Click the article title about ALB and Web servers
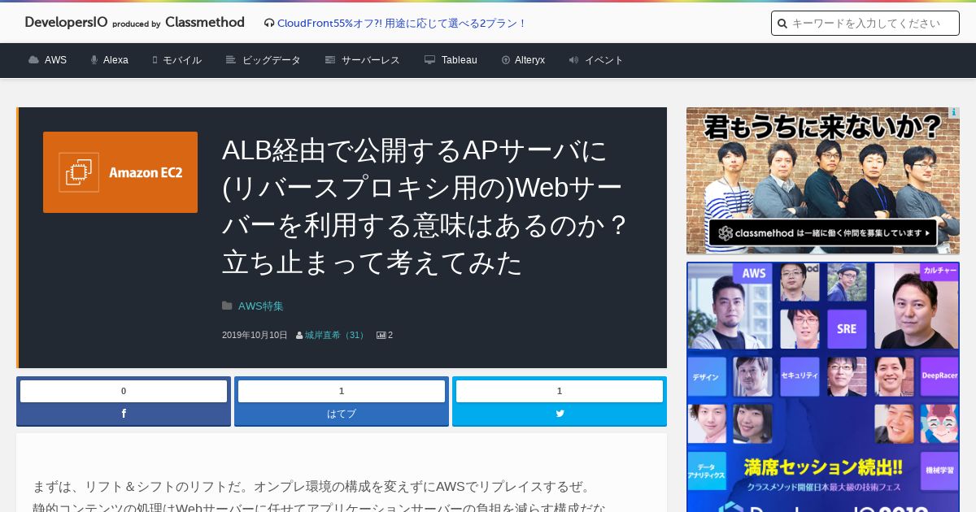 pyautogui.click(x=425, y=206)
